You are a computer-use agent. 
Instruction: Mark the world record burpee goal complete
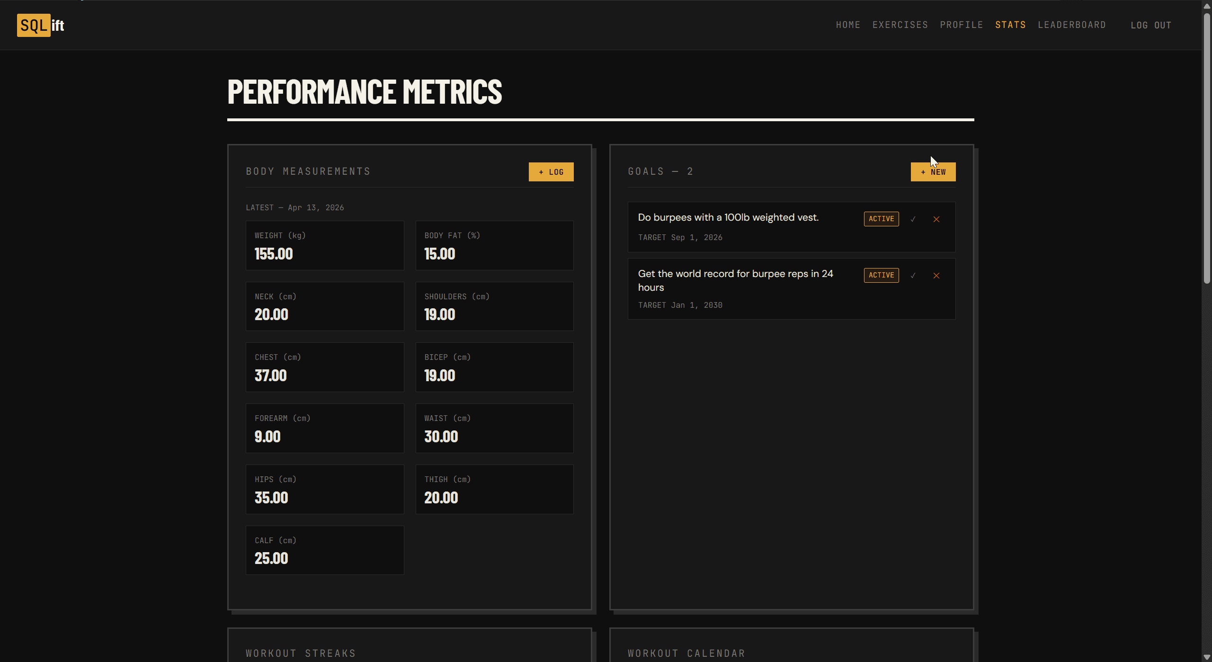point(913,275)
